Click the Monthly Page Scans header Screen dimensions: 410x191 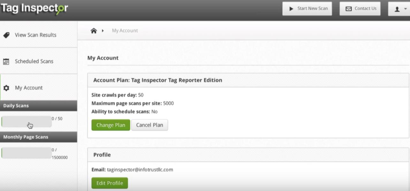[x=38, y=137]
